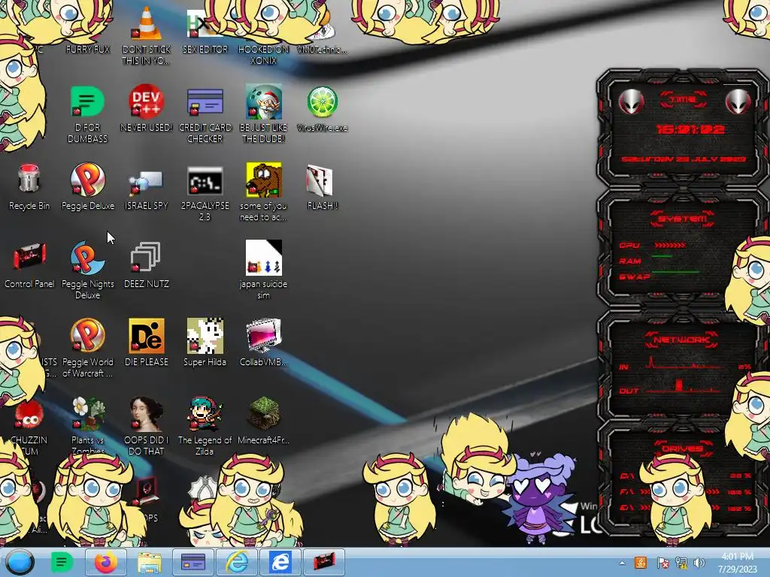Screen dimensions: 770x577
Task: Select The Legend of Zilda icon
Action: click(x=205, y=414)
